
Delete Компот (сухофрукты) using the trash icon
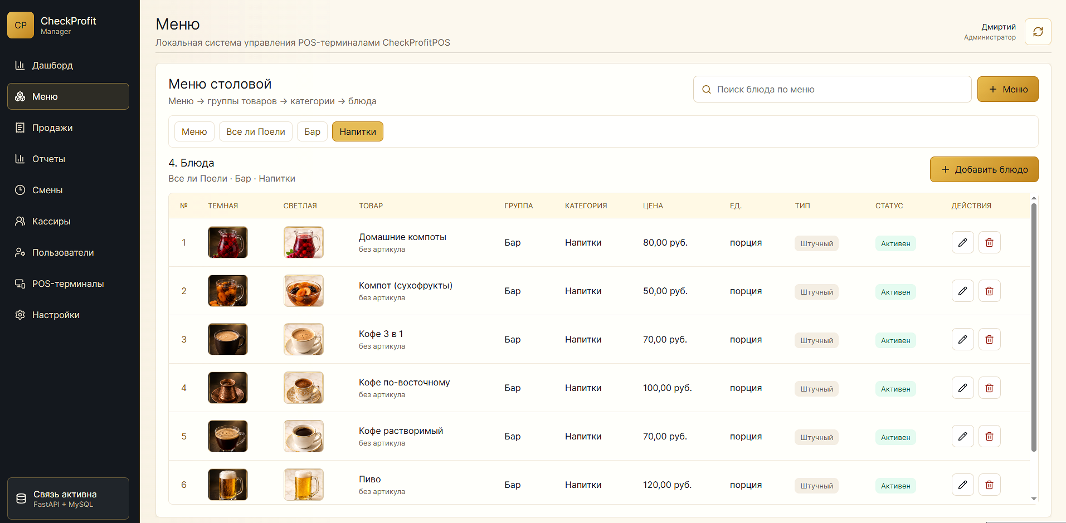pos(989,291)
